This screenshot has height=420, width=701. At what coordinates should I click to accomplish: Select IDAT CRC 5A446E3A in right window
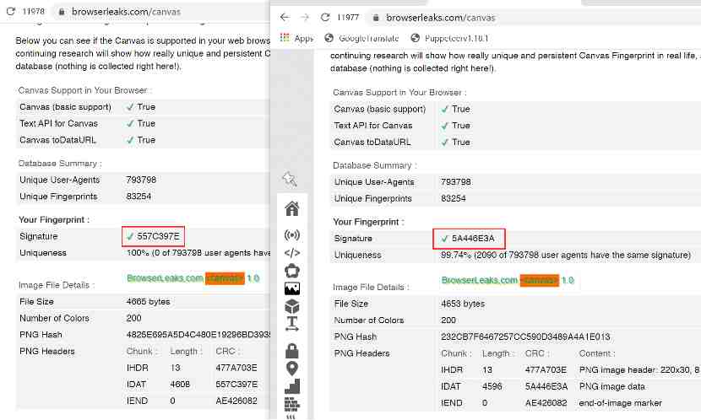[546, 386]
